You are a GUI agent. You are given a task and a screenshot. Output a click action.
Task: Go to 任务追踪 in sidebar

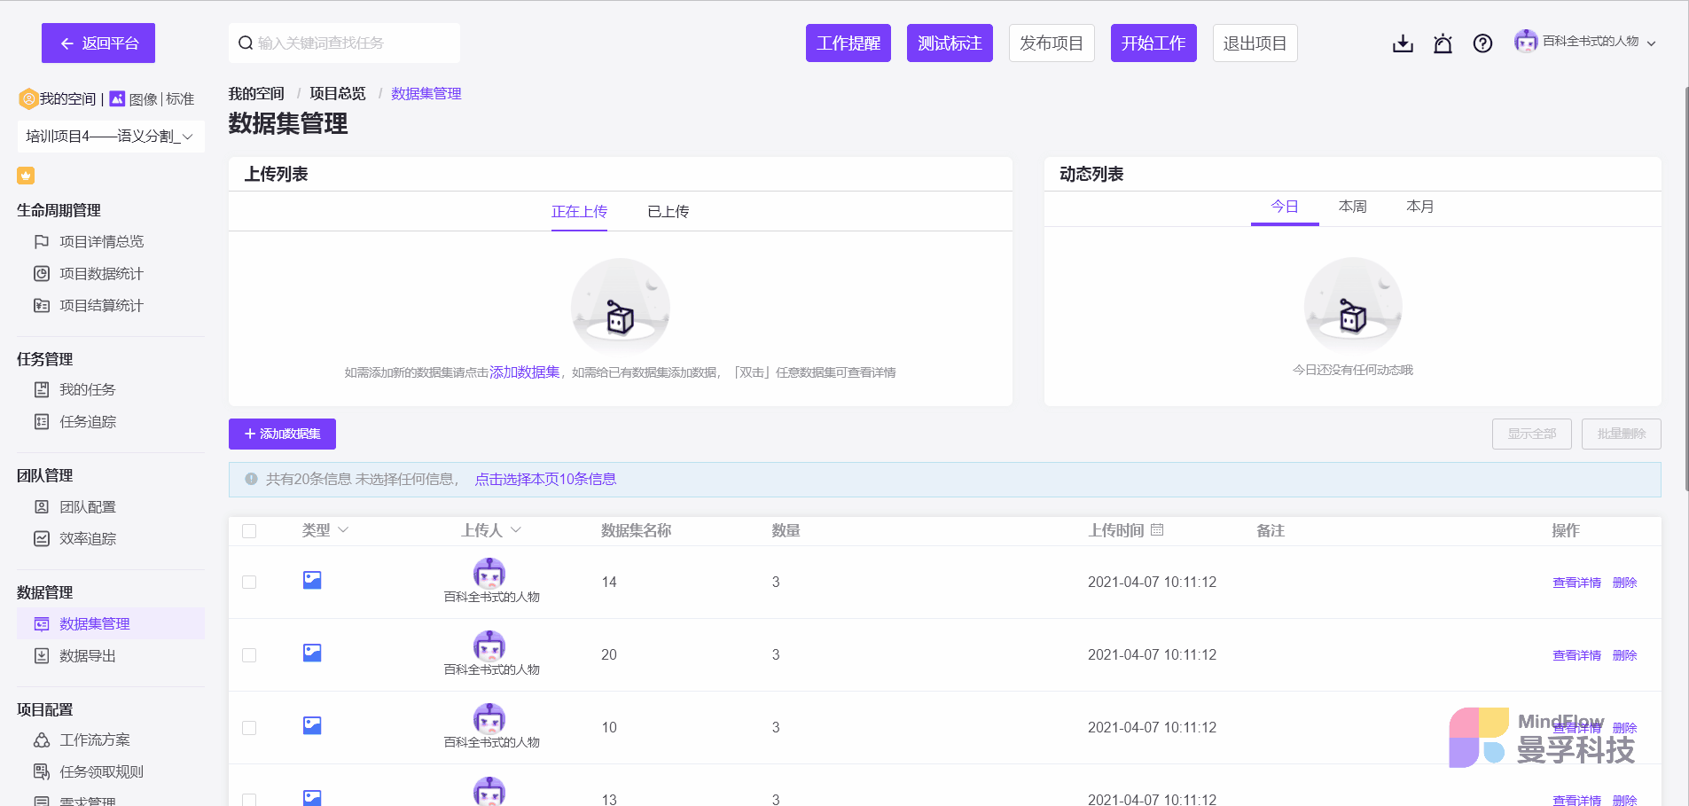[87, 421]
